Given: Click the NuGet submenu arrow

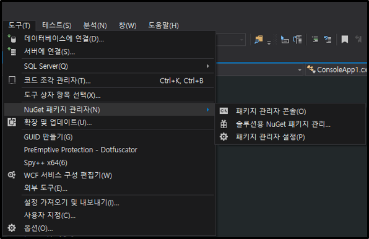Looking at the screenshot, I should [x=208, y=110].
